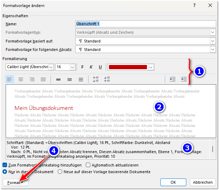Click Abbrechen to cancel
219x190 pixels.
(x=203, y=182)
